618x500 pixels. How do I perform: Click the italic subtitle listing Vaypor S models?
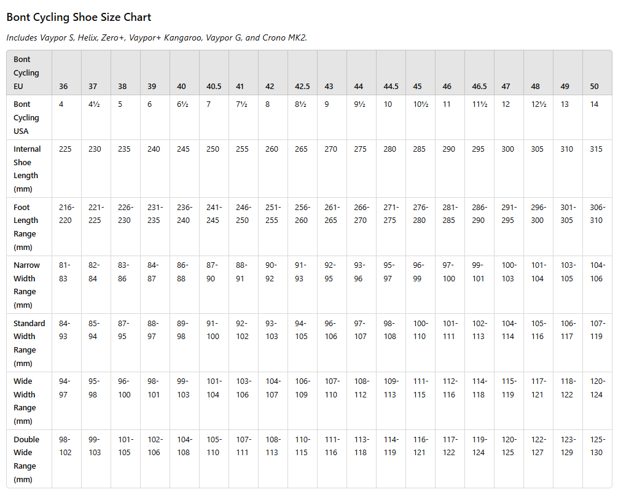157,37
